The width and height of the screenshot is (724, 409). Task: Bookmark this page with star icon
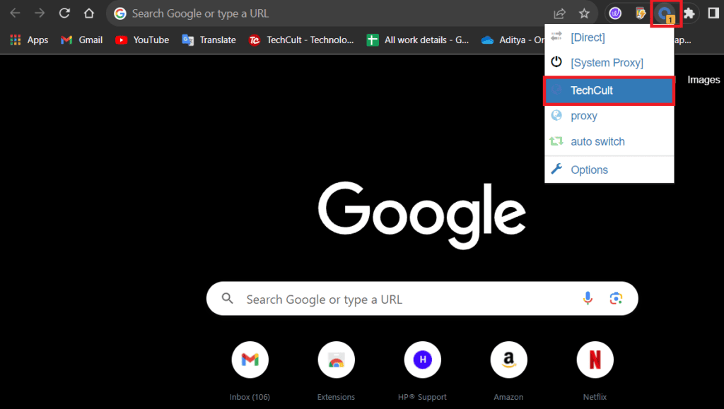pyautogui.click(x=584, y=13)
